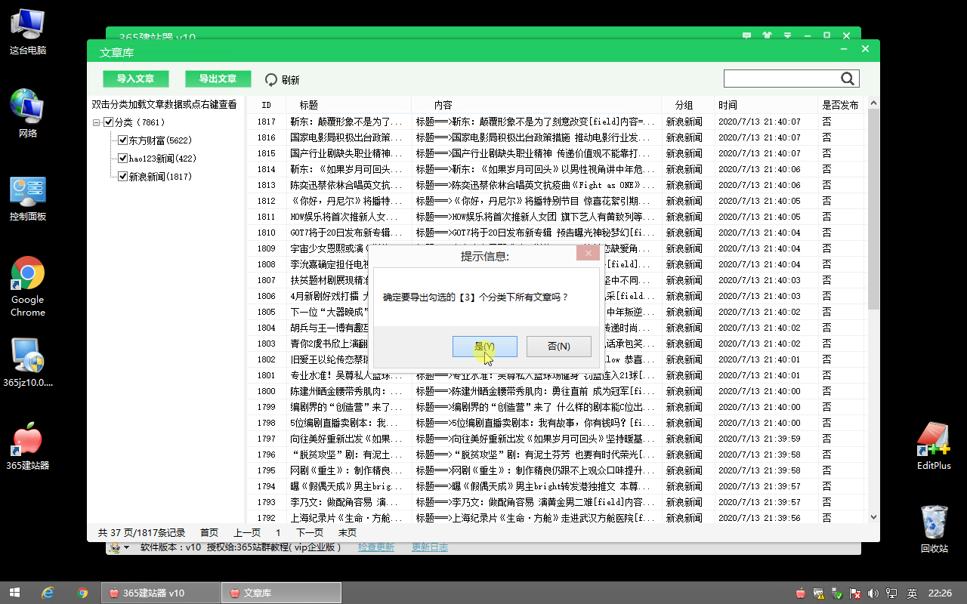Go to 上一页 previous page
The image size is (967, 604).
point(247,532)
